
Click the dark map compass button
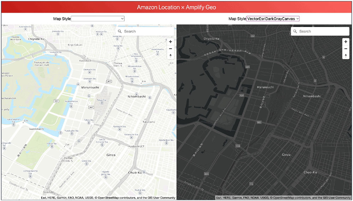point(346,56)
